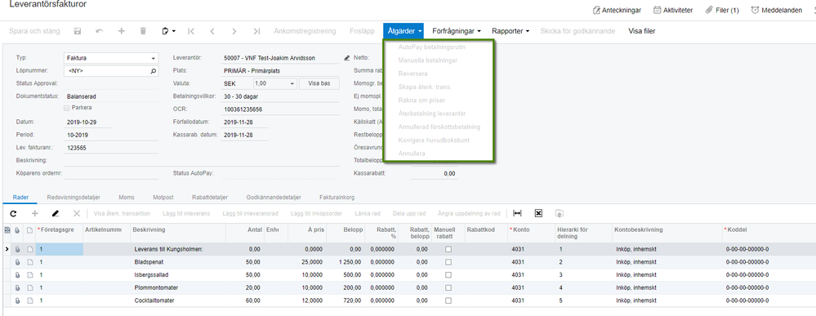Click the undo arrow icon
This screenshot has height=316, width=816.
point(100,31)
